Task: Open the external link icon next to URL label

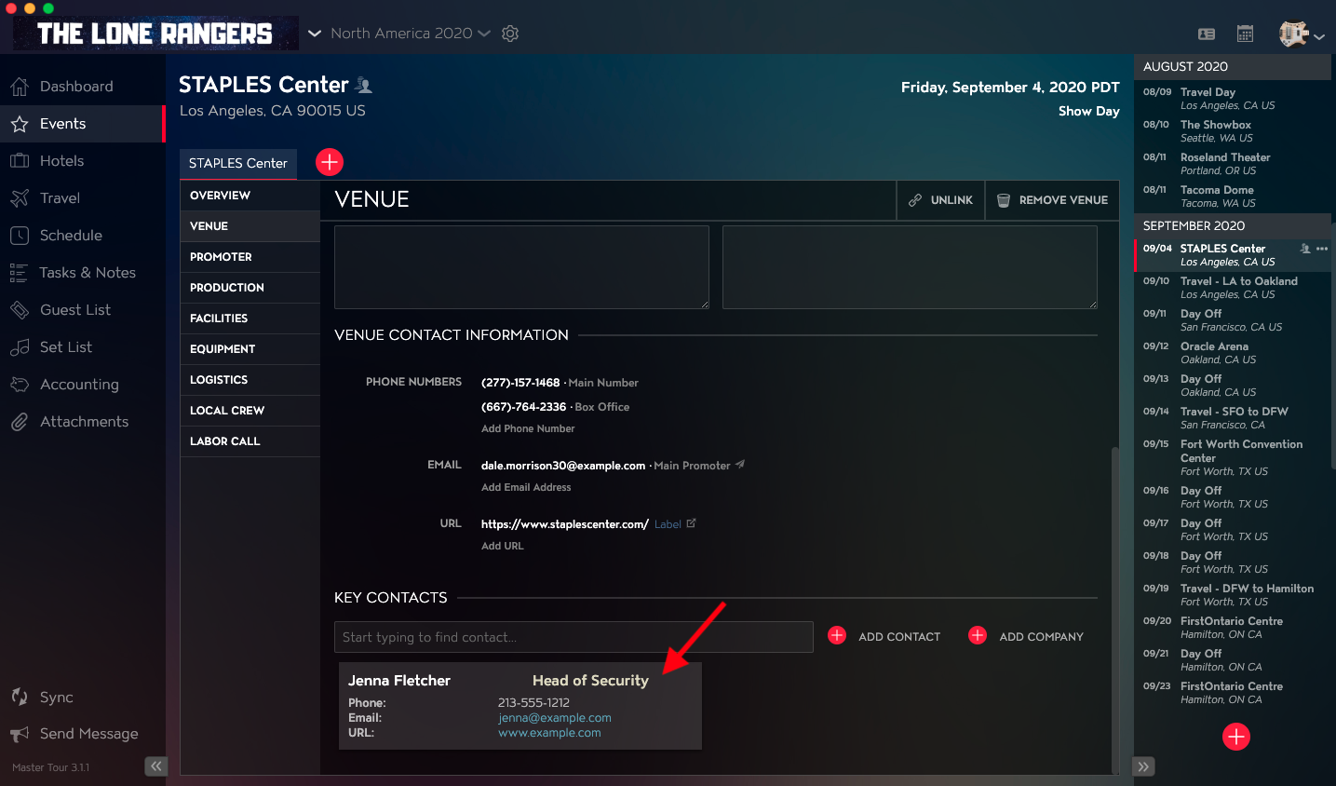Action: pyautogui.click(x=691, y=523)
